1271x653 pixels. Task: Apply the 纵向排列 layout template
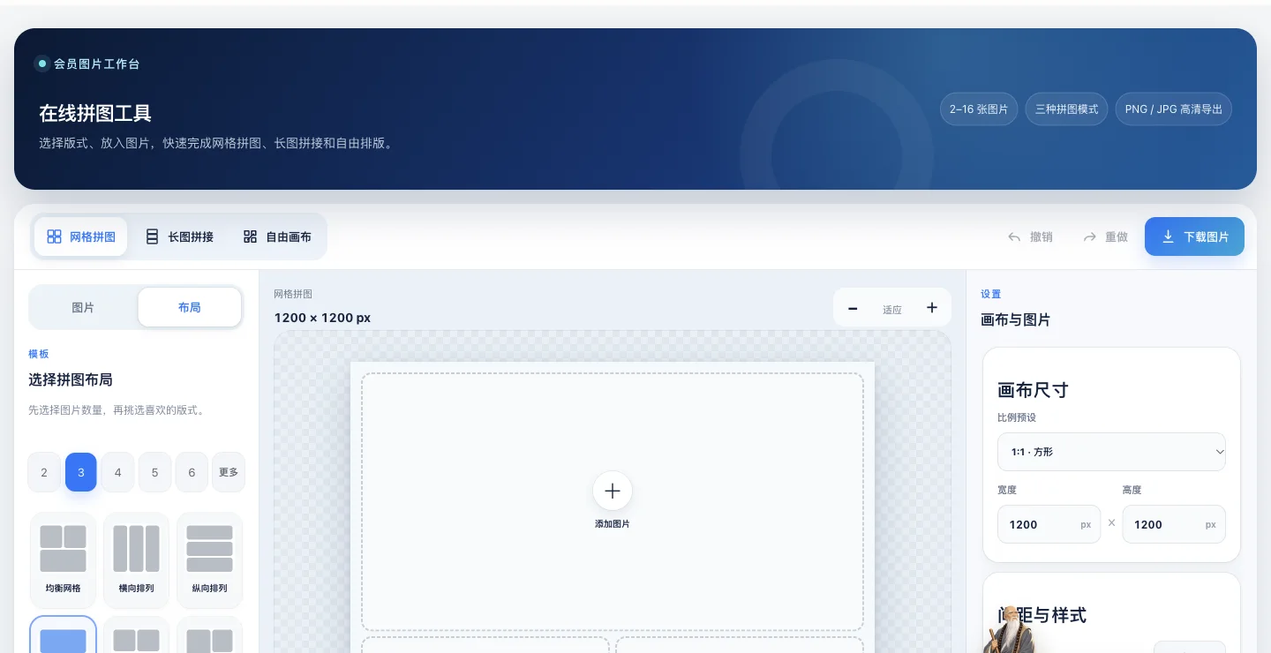click(x=209, y=560)
